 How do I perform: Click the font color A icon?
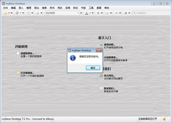click(x=87, y=13)
